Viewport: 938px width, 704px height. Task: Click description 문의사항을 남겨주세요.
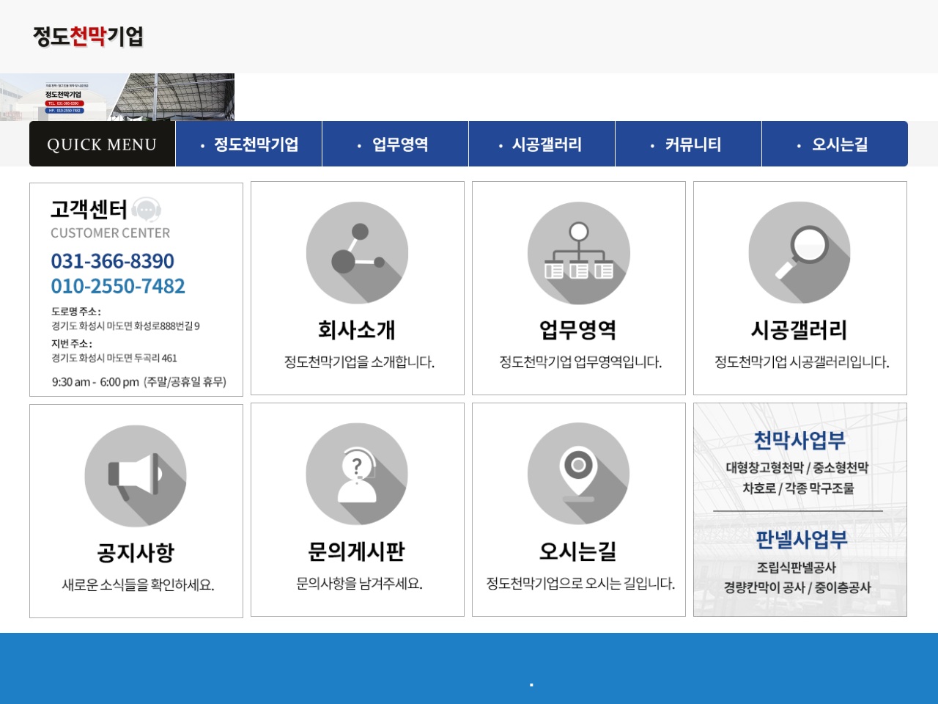point(359,584)
